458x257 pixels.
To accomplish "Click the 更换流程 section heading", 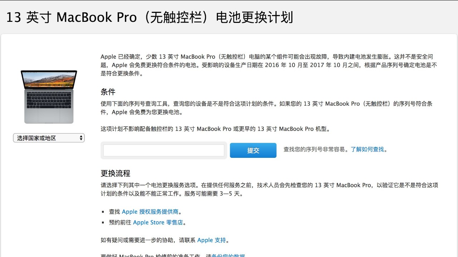I will point(115,173).
